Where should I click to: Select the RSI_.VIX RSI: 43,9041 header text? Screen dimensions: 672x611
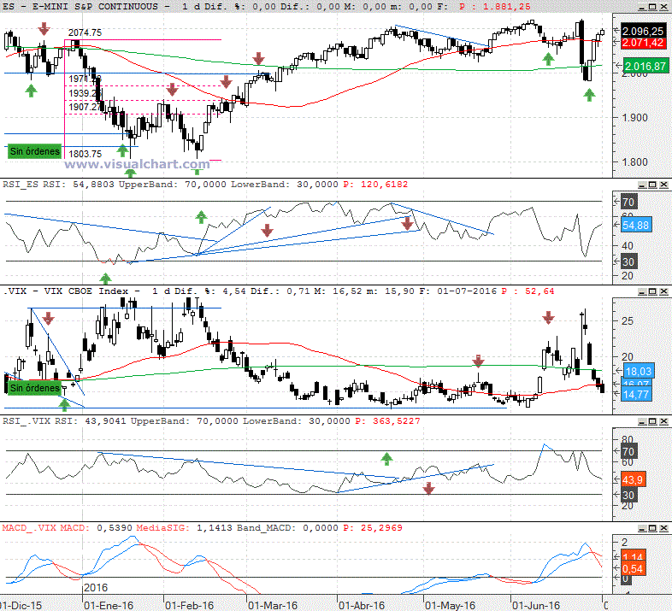pos(64,421)
